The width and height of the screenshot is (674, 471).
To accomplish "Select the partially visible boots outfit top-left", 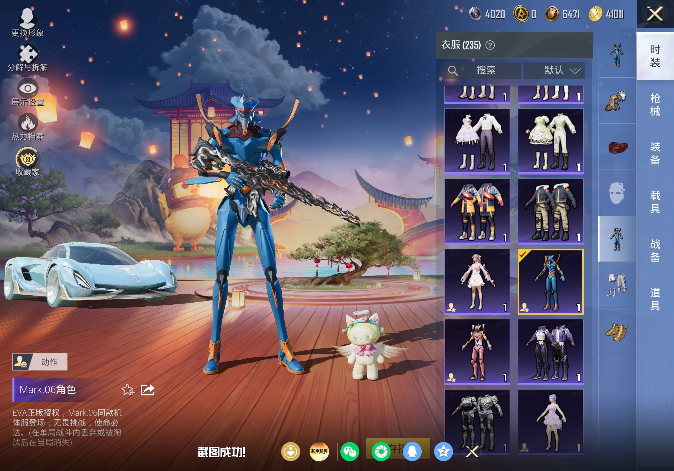I will click(x=477, y=95).
